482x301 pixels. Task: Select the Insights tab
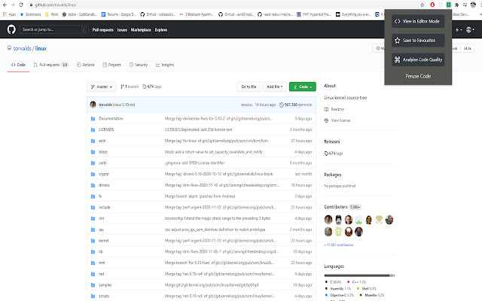[x=165, y=65]
